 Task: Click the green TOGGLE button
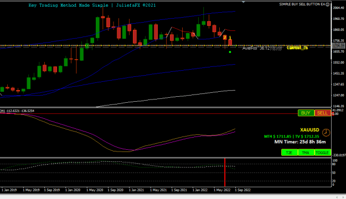click(x=322, y=153)
